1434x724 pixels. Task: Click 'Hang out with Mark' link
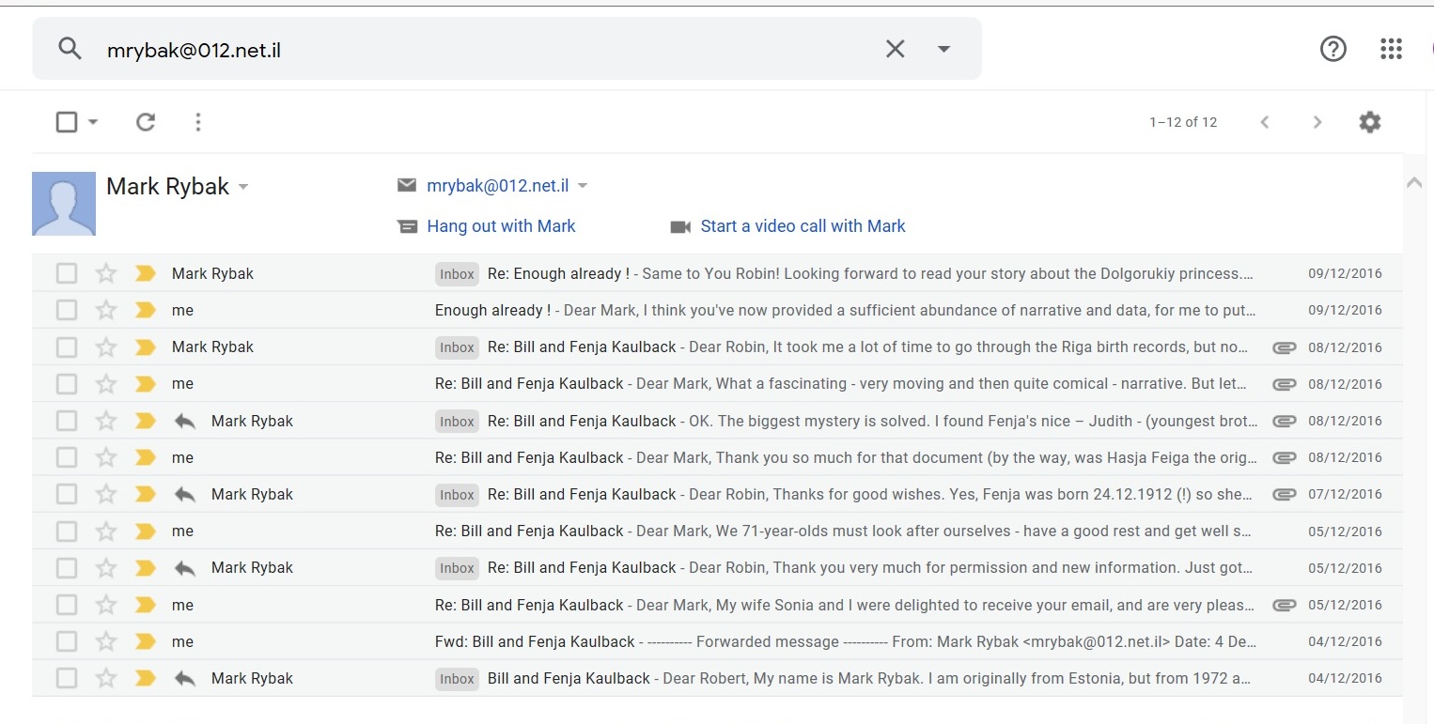coord(501,226)
